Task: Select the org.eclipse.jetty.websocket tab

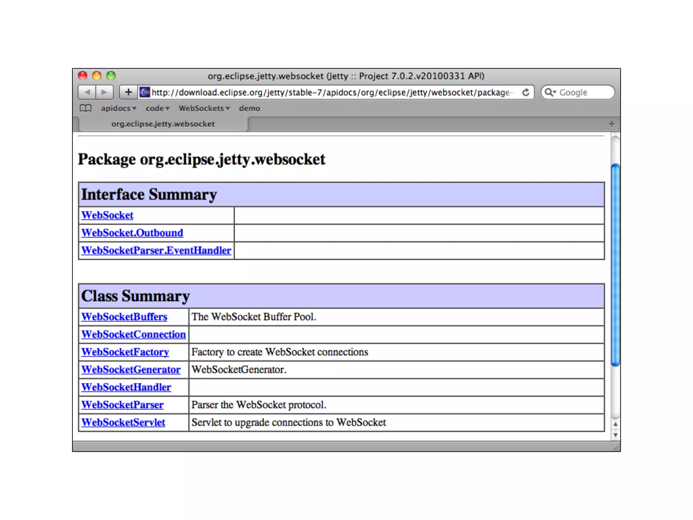Action: coord(163,124)
